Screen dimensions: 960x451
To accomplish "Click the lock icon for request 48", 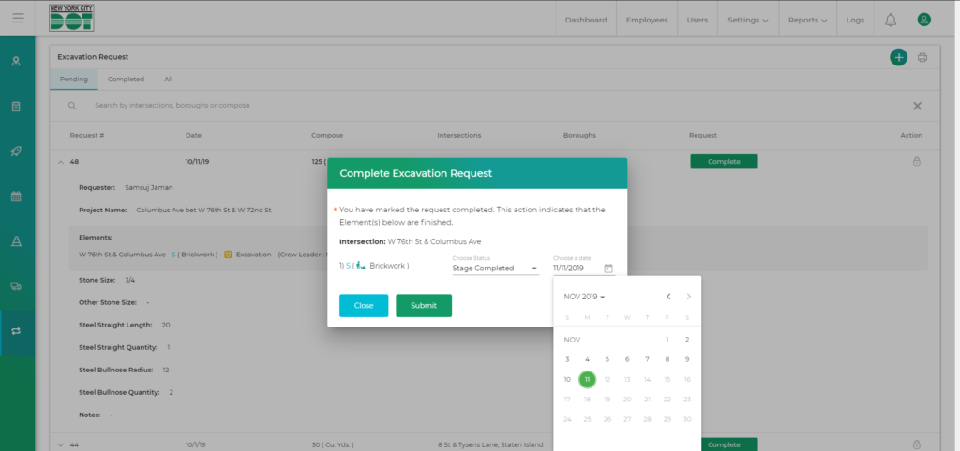I will click(x=916, y=162).
